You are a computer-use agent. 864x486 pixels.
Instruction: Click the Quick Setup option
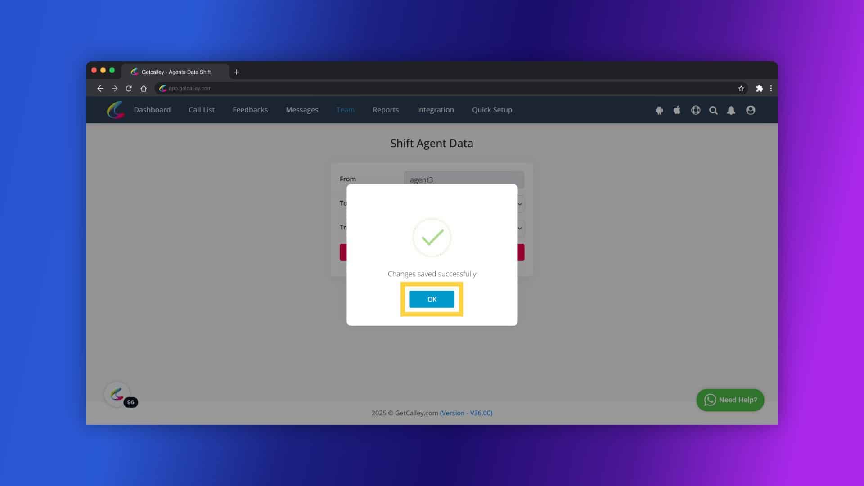click(492, 110)
